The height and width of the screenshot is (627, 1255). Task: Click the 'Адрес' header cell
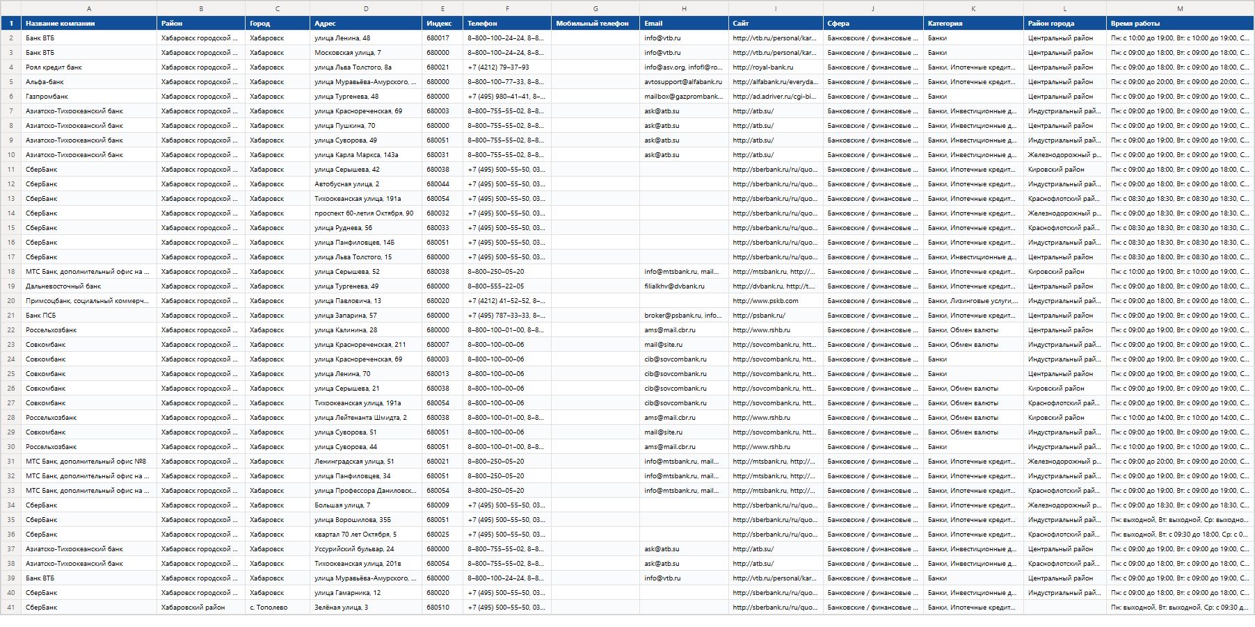click(x=366, y=24)
